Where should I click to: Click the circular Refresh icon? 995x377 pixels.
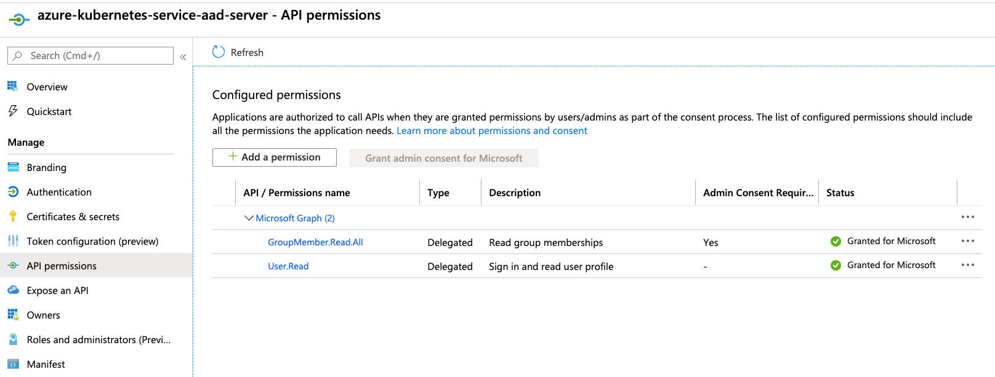tap(219, 52)
